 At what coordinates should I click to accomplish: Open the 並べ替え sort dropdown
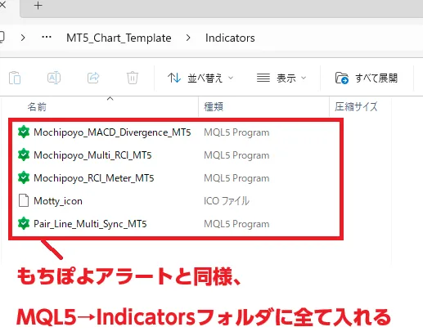[x=200, y=78]
